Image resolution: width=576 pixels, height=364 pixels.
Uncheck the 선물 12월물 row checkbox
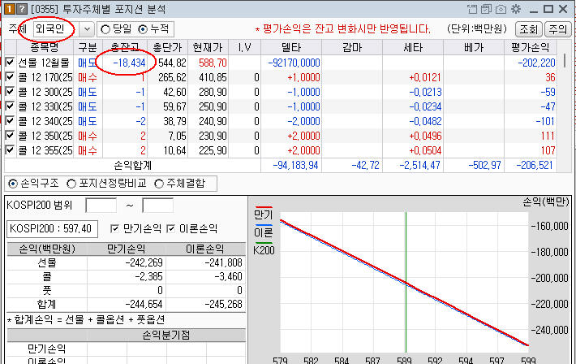coord(10,63)
